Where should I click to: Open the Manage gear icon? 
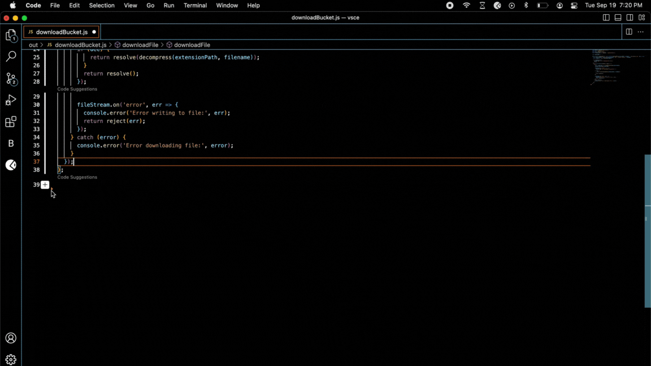[11, 359]
